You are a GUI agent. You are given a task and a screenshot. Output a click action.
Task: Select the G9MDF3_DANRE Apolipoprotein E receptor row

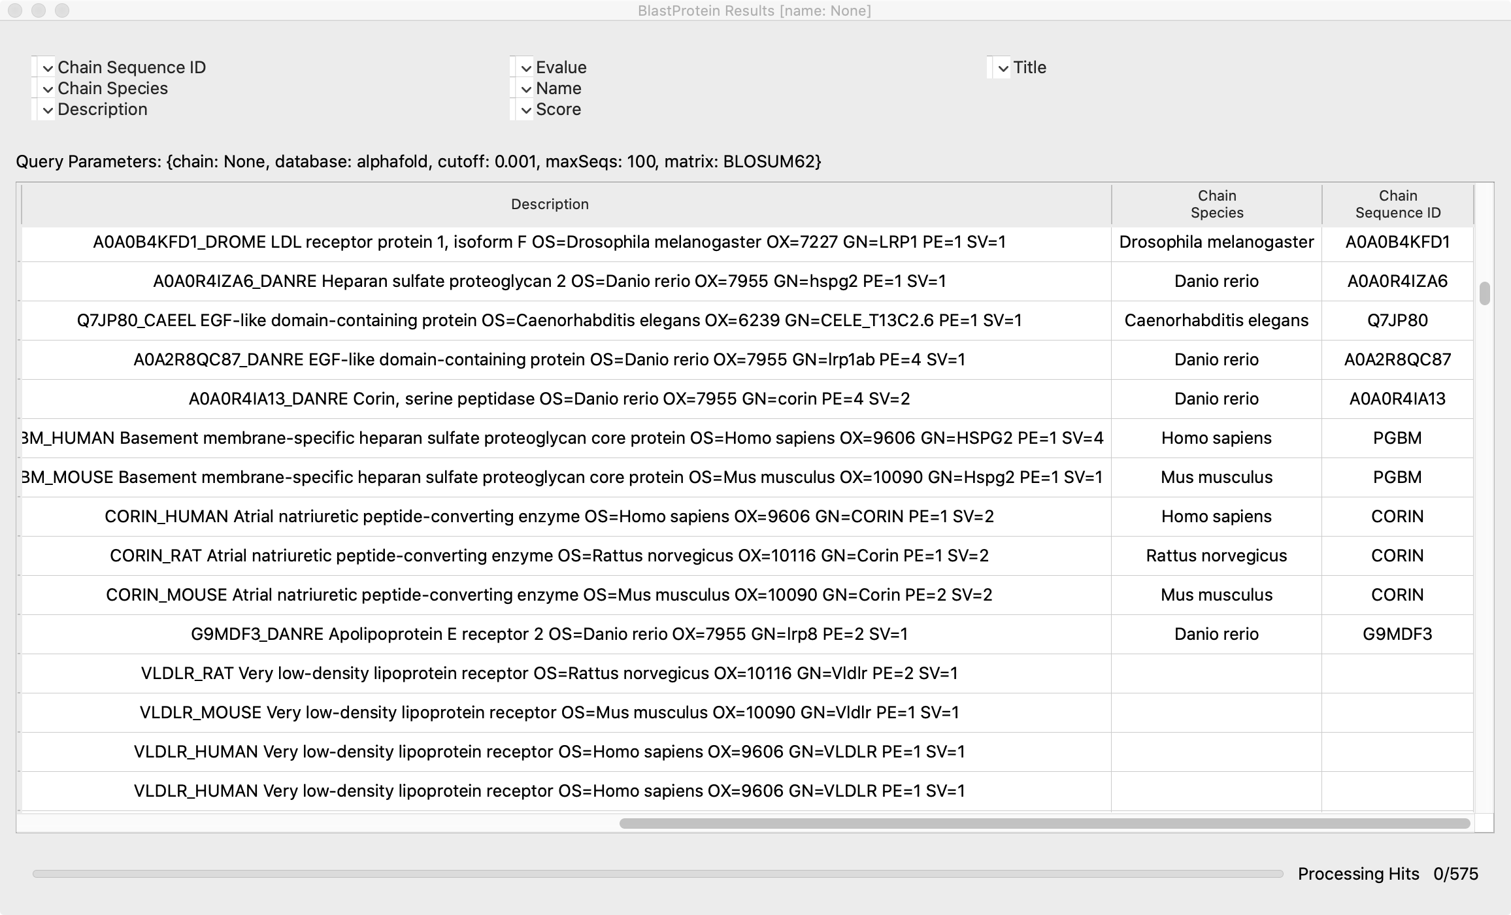(549, 635)
